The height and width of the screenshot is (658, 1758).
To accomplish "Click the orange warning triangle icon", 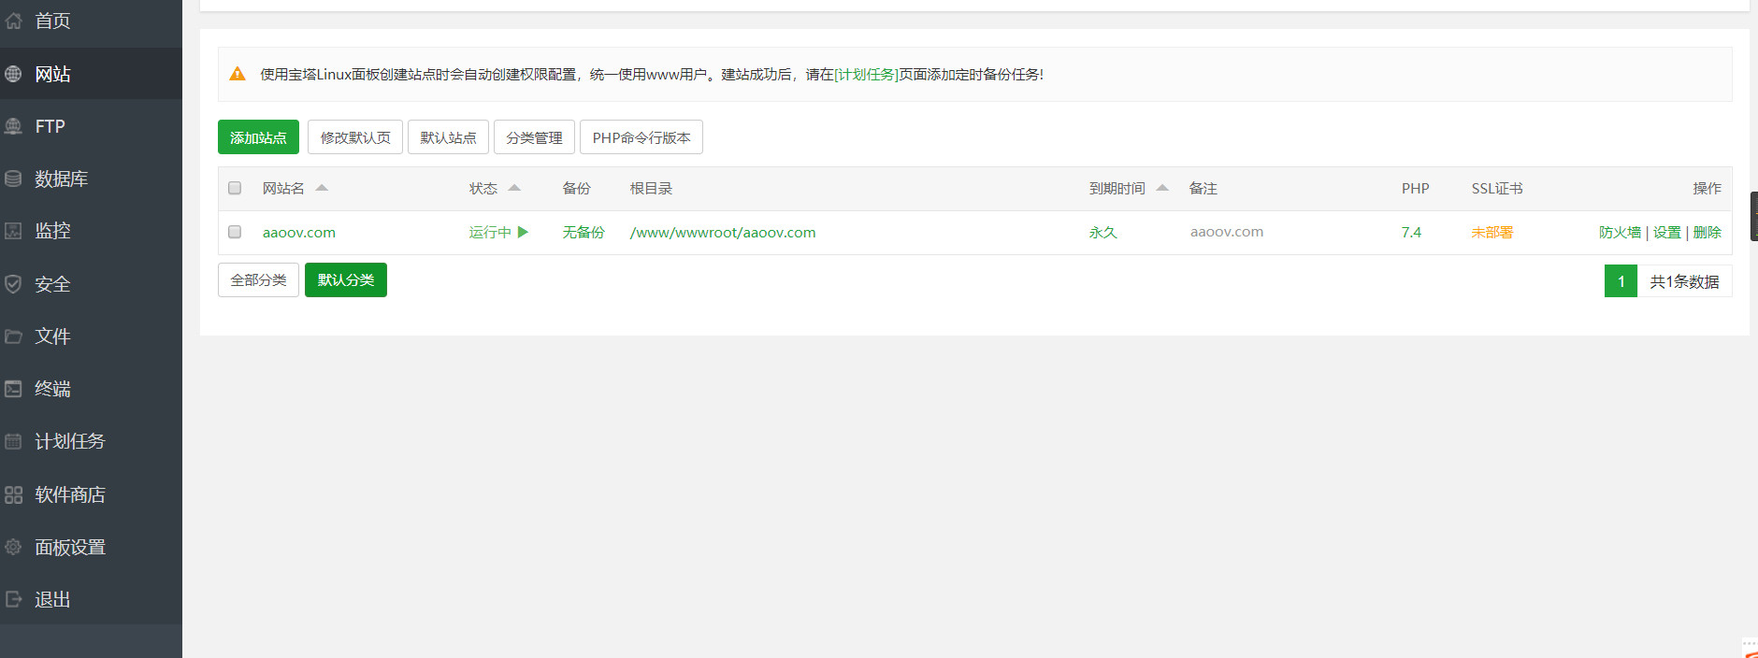I will tap(238, 74).
